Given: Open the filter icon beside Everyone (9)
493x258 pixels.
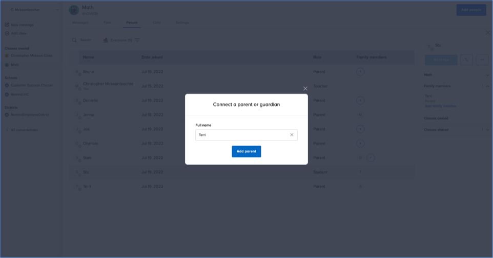Looking at the screenshot, I should tap(137, 40).
